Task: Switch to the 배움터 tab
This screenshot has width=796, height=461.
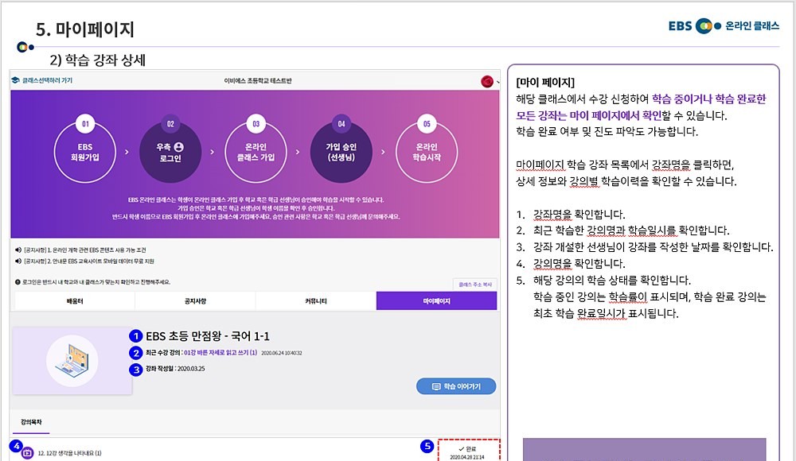Action: click(x=74, y=301)
